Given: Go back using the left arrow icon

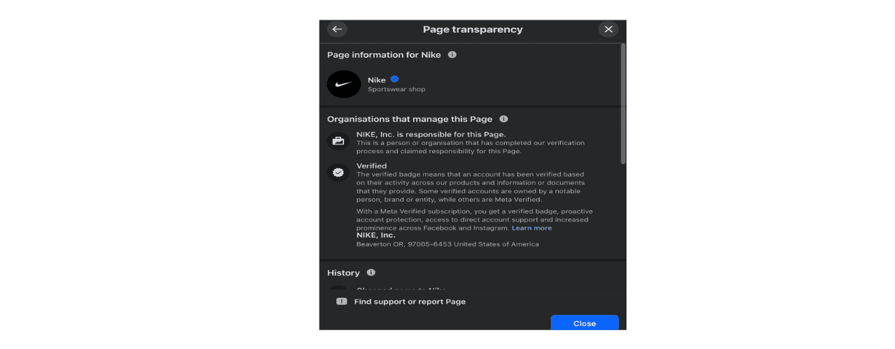Looking at the screenshot, I should point(337,29).
